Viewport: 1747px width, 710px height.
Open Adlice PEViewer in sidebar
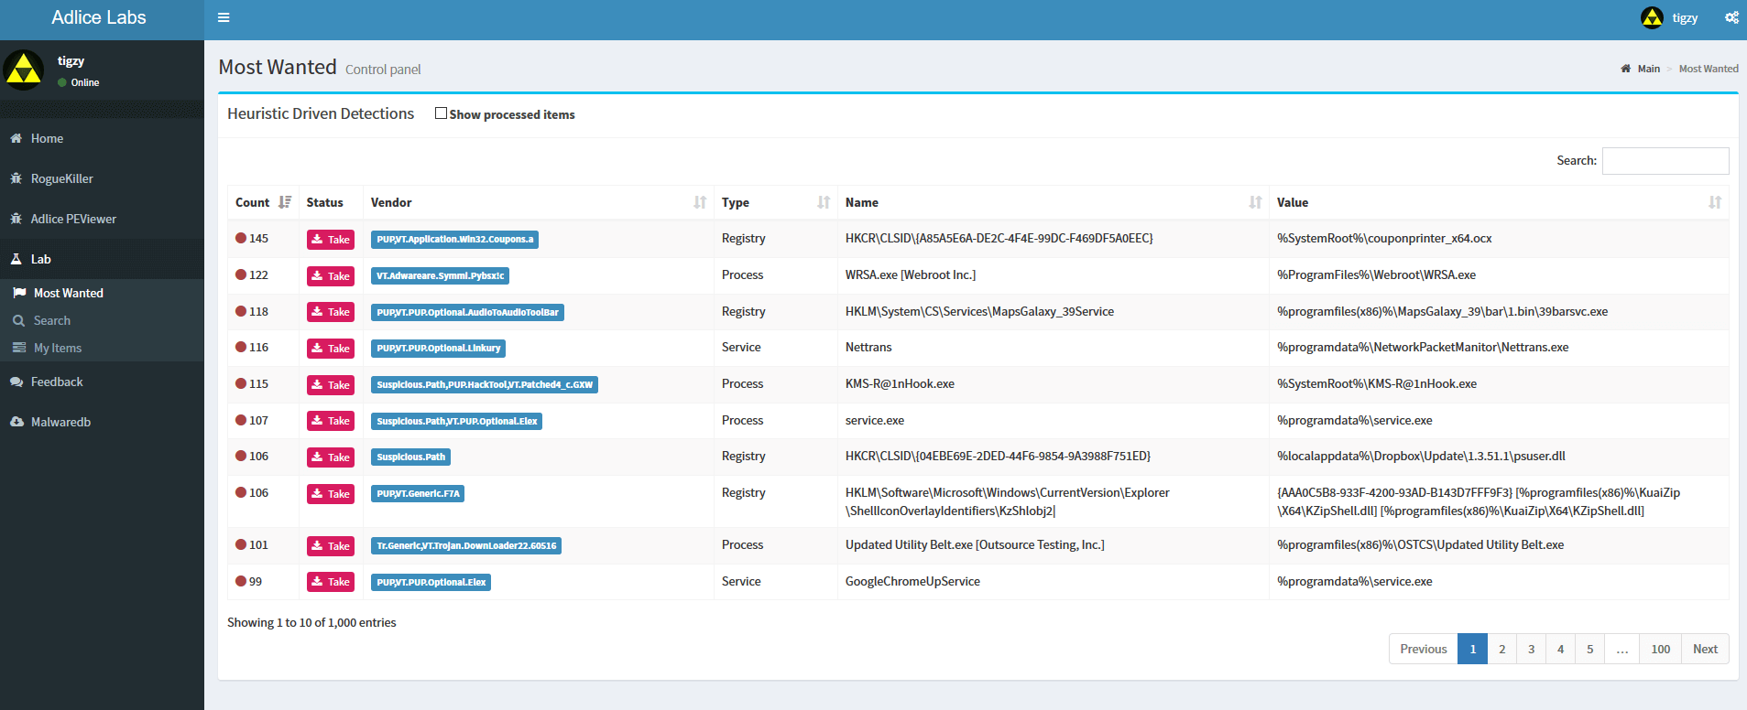pos(73,219)
